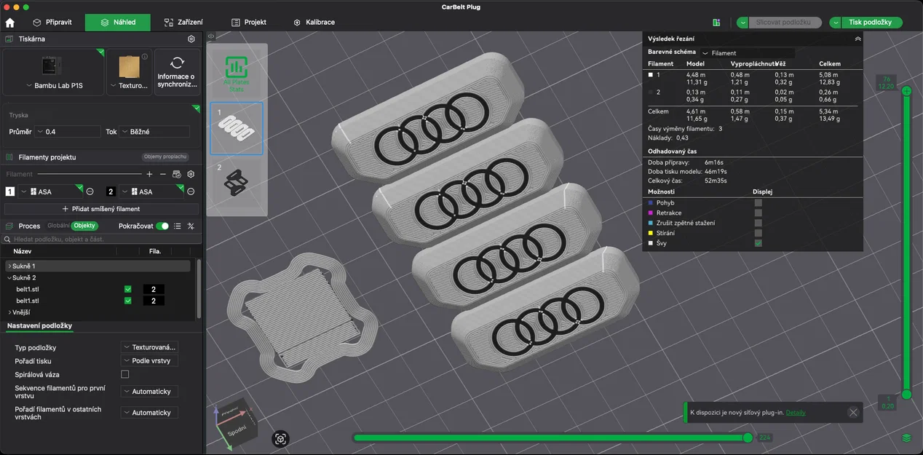Screen dimensions: 923x455
Task: Click the green plate layout icon in the top bar
Action: click(716, 23)
